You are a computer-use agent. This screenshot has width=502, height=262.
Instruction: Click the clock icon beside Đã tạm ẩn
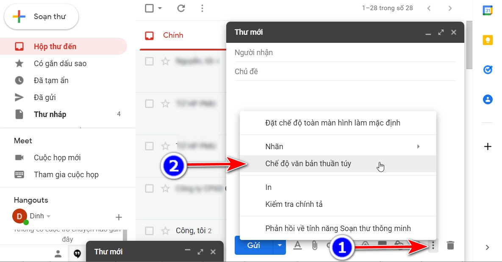19,81
